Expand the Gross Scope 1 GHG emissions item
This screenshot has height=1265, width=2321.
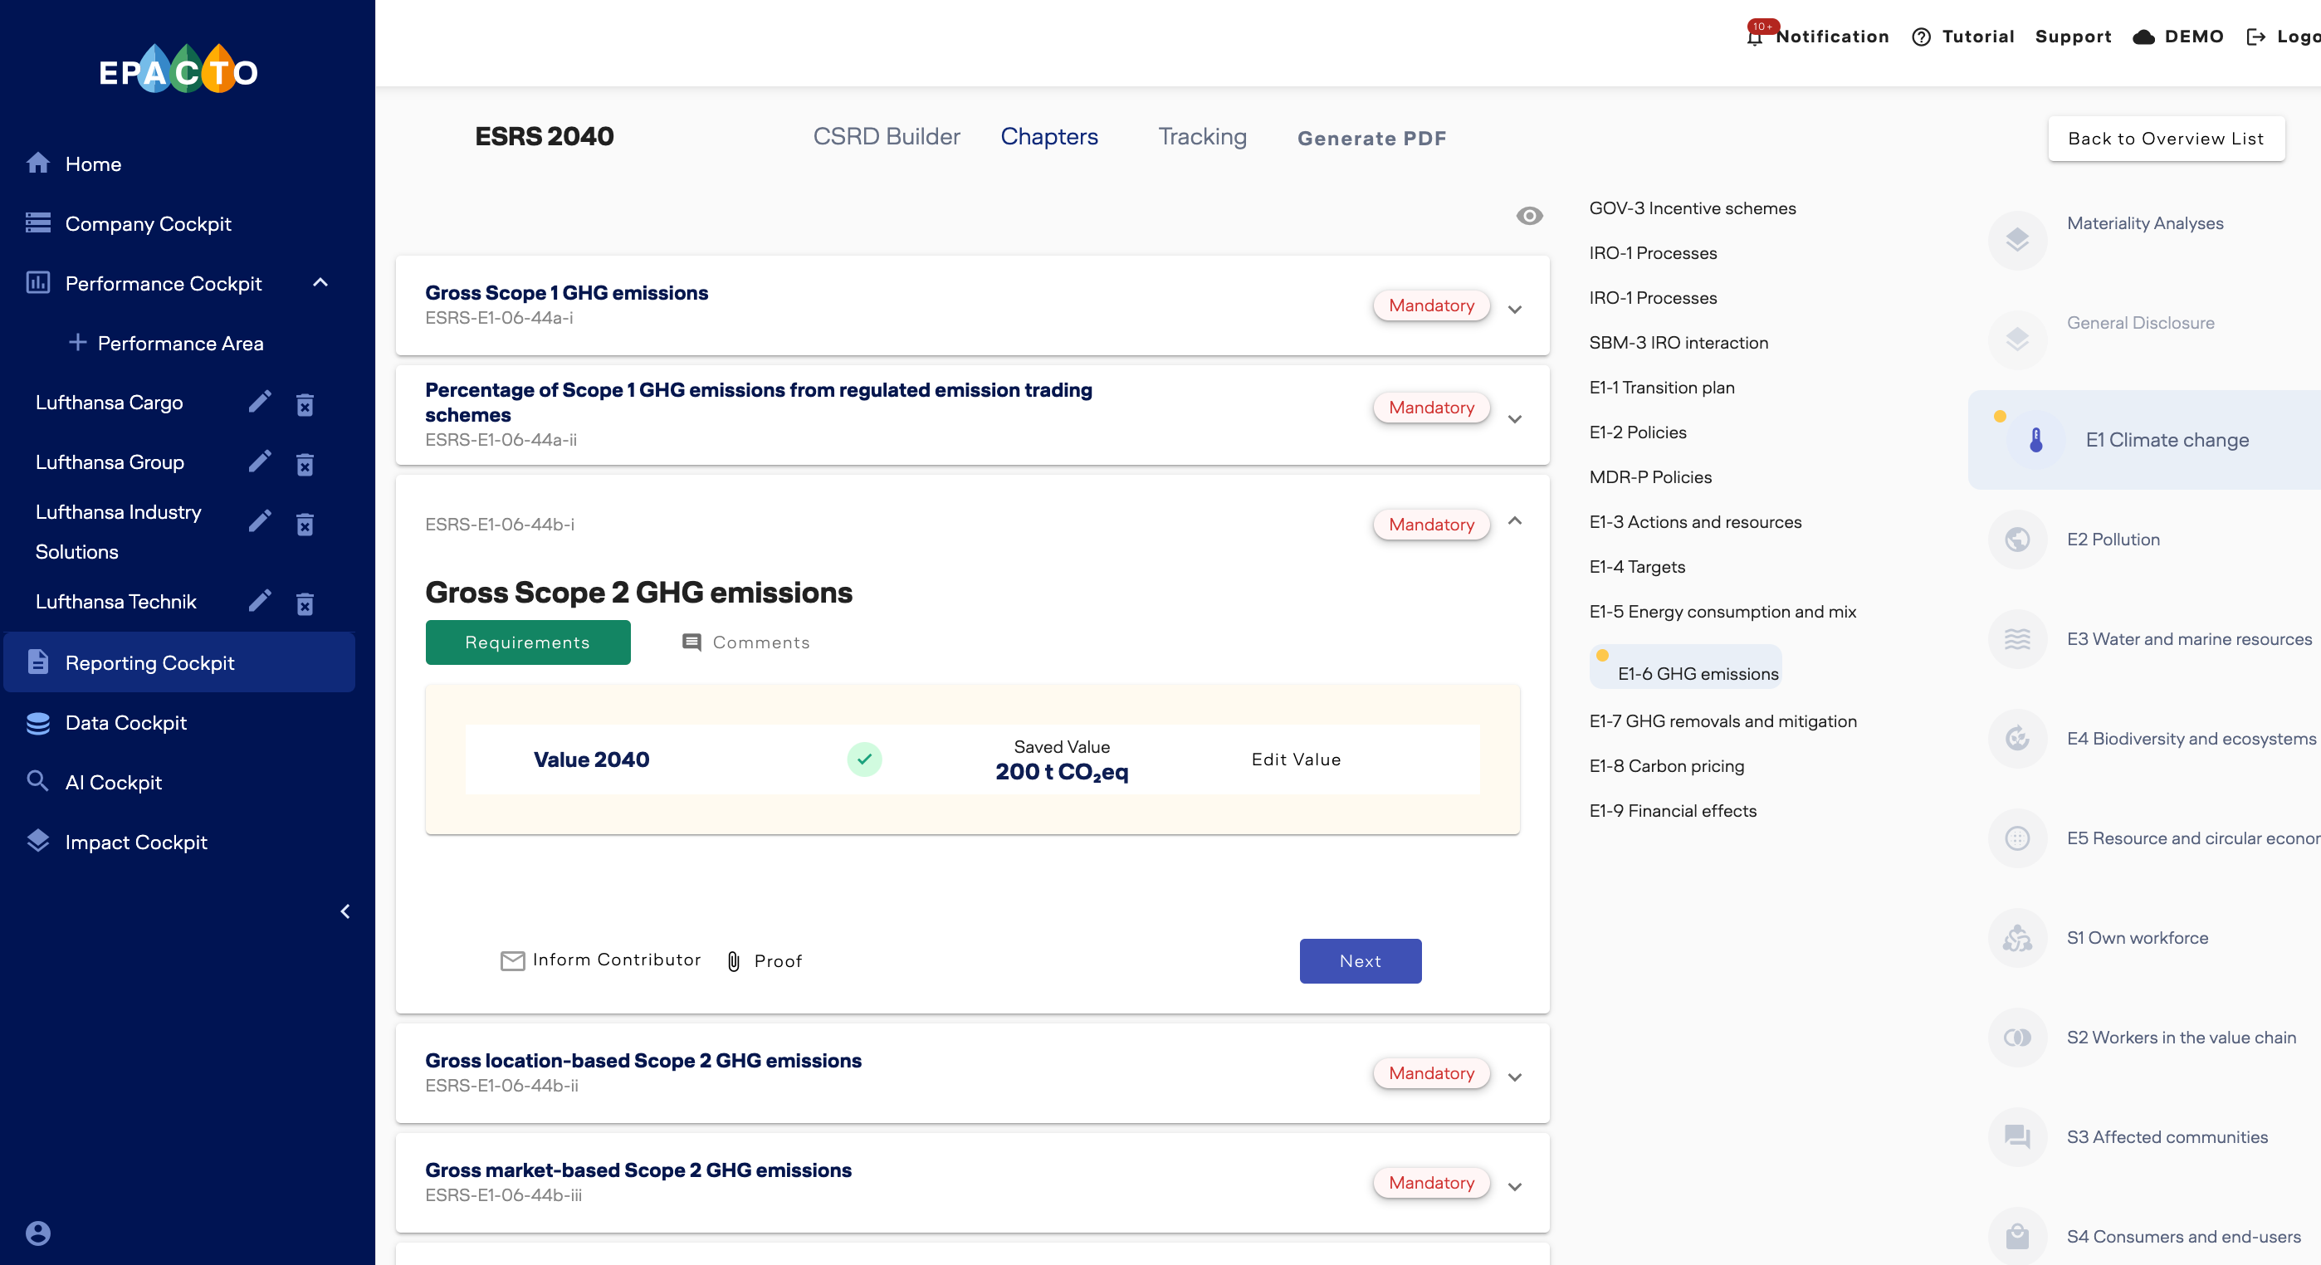[1515, 309]
